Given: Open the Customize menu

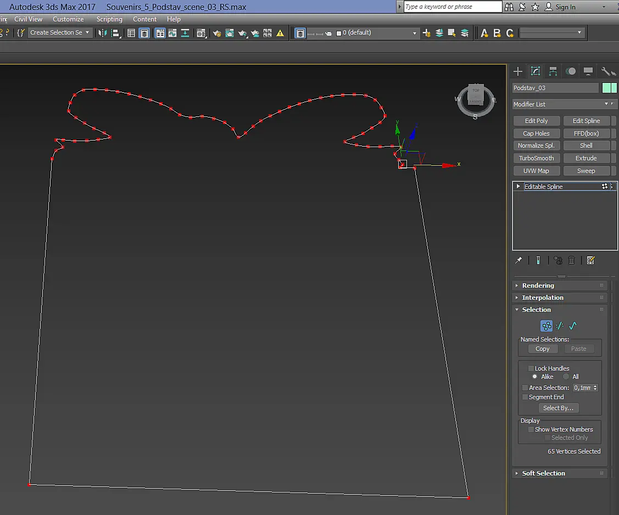Looking at the screenshot, I should [68, 19].
